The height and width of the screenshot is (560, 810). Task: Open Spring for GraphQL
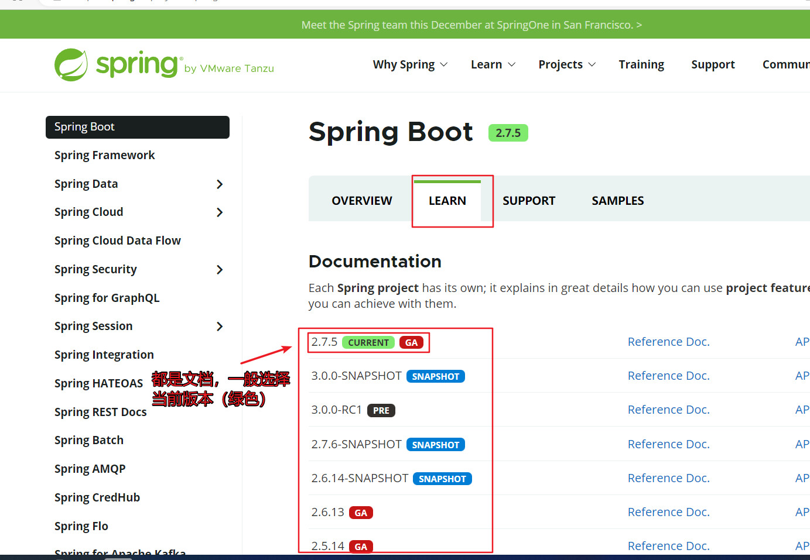point(107,298)
